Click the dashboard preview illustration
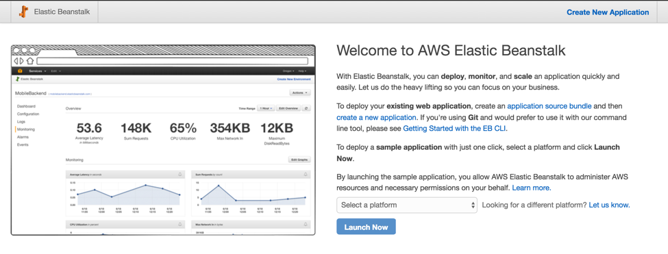 tap(163, 140)
